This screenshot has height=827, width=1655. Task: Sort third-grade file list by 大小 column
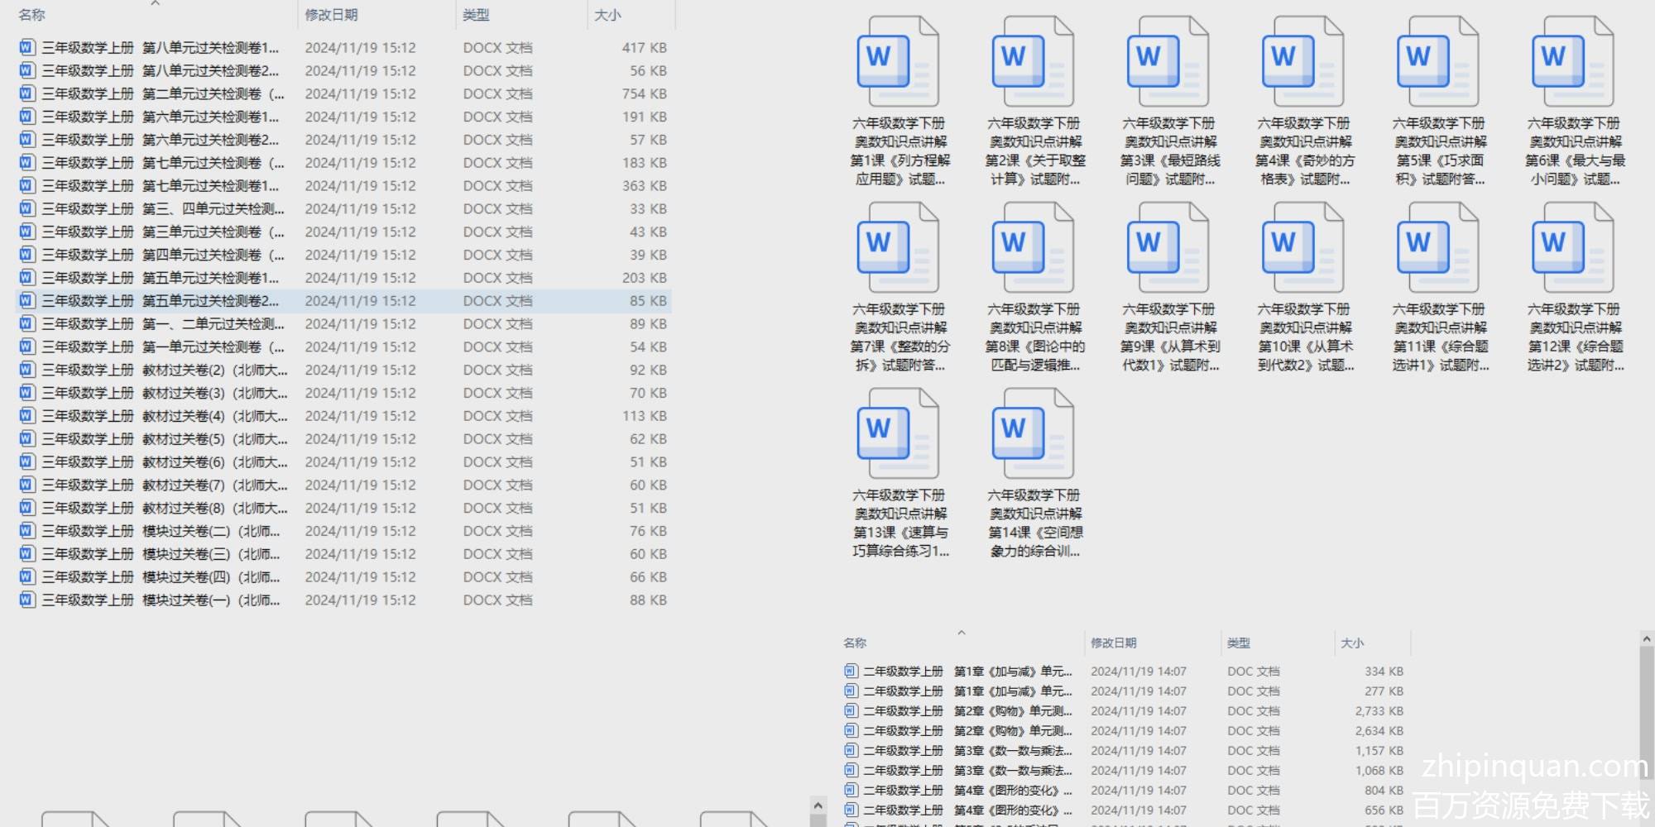tap(607, 15)
